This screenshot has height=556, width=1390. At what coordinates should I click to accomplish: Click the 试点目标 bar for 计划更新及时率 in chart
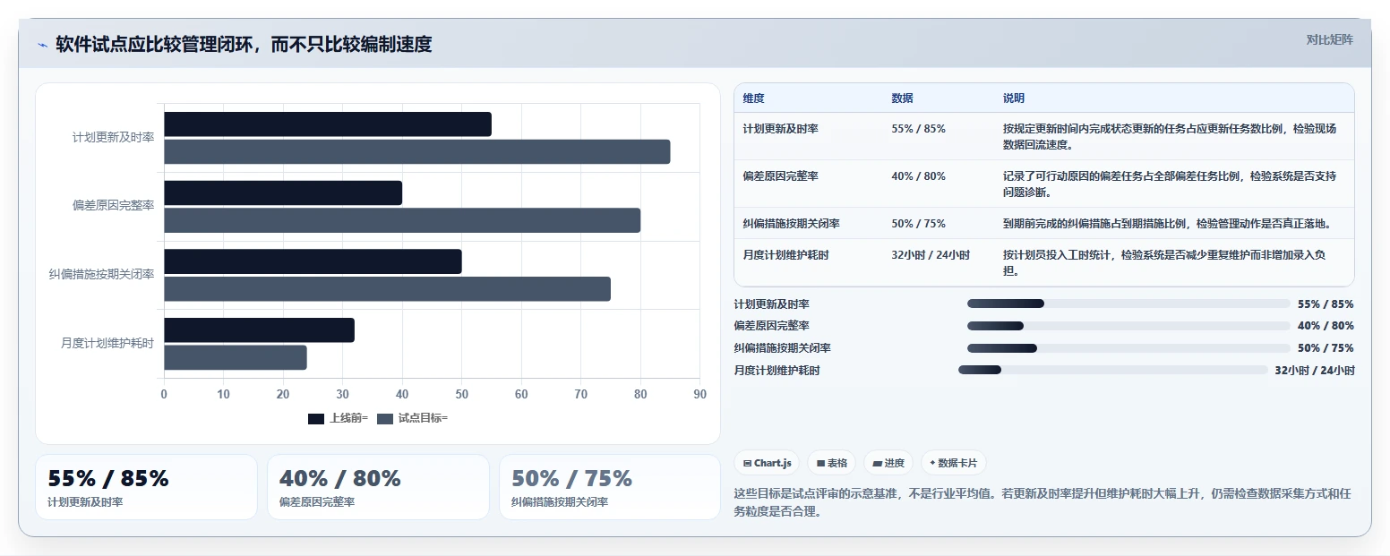[x=417, y=152]
